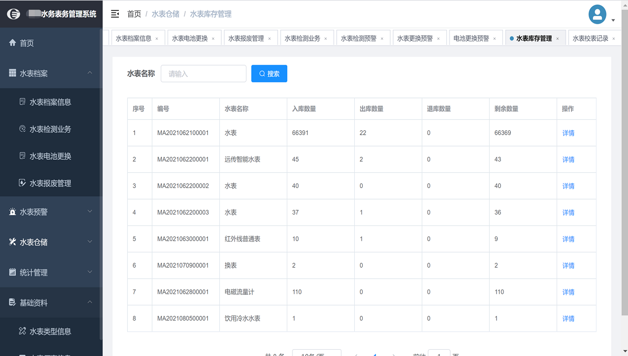Collapse the 基础资料 menu group
This screenshot has width=628, height=356.
tap(89, 302)
